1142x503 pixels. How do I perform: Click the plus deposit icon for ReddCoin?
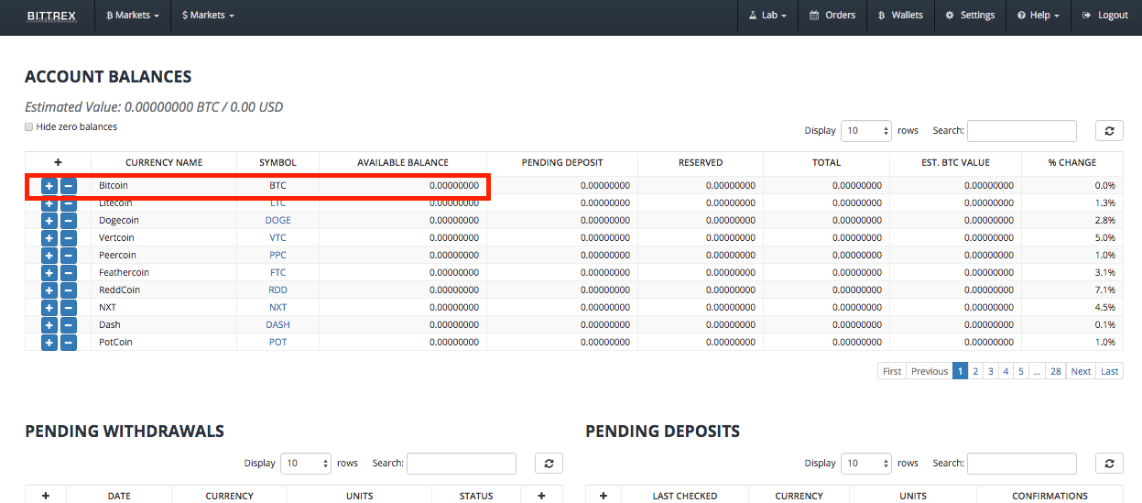(x=49, y=290)
